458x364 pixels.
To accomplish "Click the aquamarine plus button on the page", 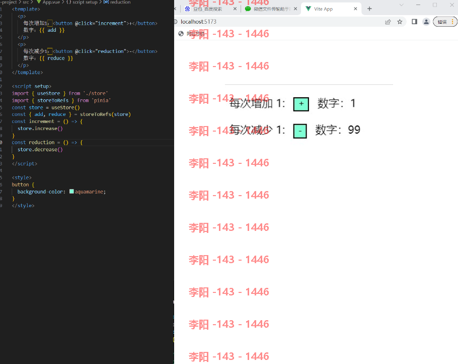I will tap(301, 104).
